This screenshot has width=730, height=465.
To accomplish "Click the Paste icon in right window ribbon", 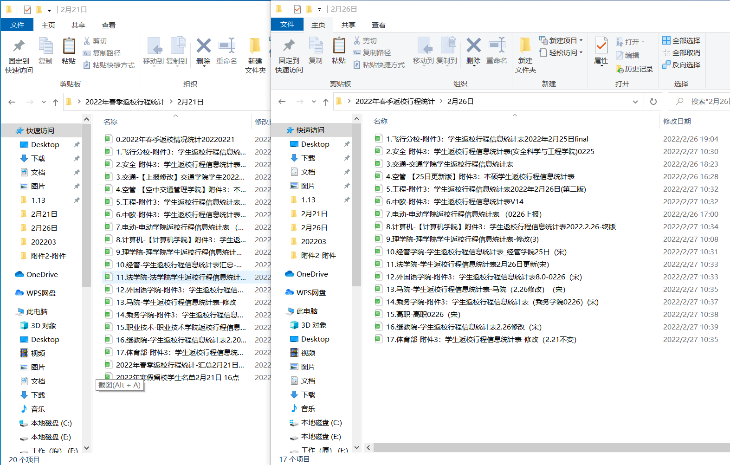I will pyautogui.click(x=339, y=51).
